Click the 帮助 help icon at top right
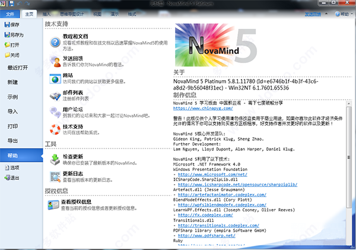This screenshot has height=250, width=356. pyautogui.click(x=338, y=14)
